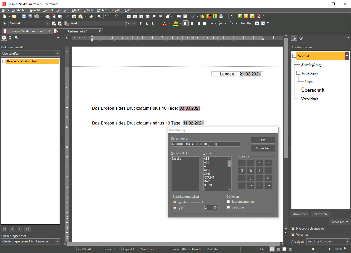Screen dimensions: 351x253
Task: Open the Weiteres menu
Action: [103, 10]
